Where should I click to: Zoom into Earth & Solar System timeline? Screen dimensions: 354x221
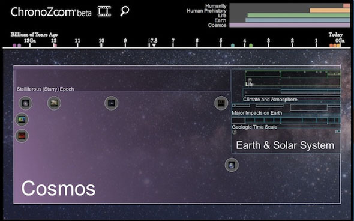(x=285, y=145)
